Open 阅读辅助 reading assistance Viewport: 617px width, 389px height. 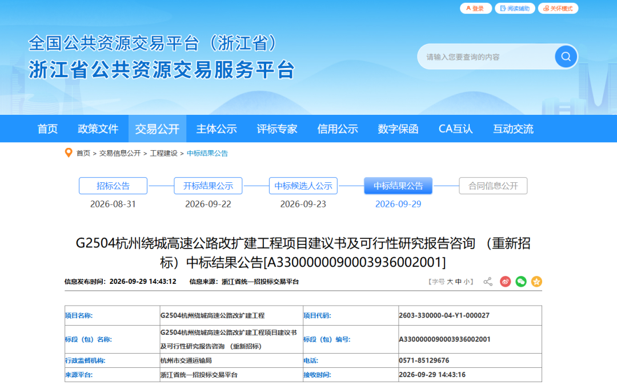tap(515, 8)
